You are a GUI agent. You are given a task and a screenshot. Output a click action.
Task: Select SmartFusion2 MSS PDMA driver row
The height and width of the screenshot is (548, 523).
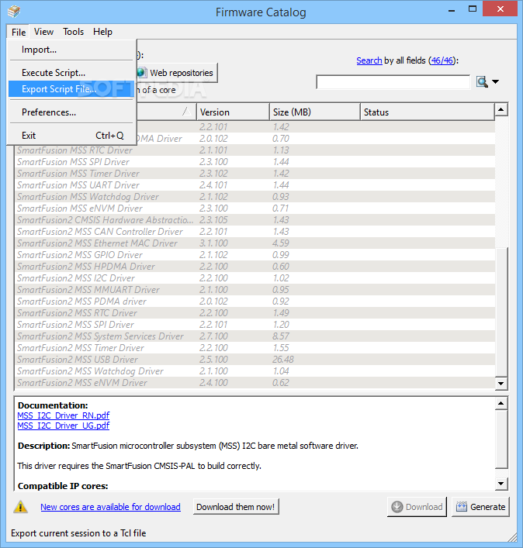pyautogui.click(x=255, y=302)
